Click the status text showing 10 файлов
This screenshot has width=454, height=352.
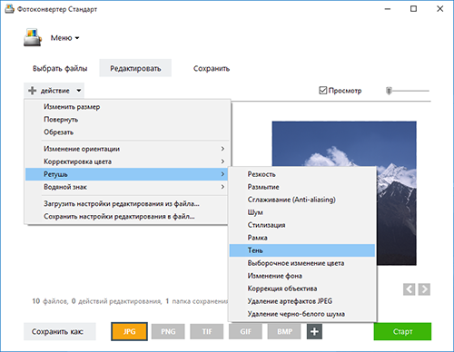click(50, 301)
